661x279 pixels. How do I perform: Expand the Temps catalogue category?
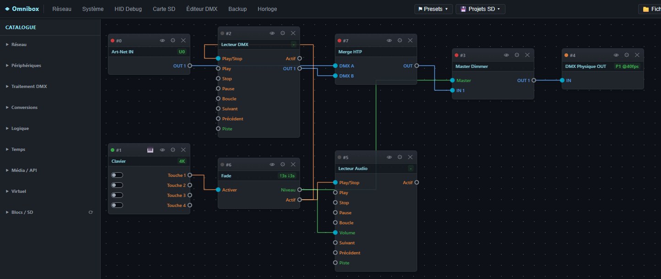point(50,150)
